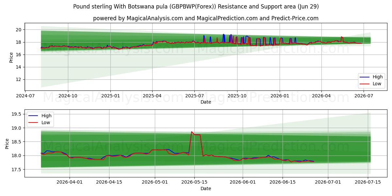392x196 pixels.
Task: Click the '2026-07-01' tick label
Action: [x=328, y=182]
